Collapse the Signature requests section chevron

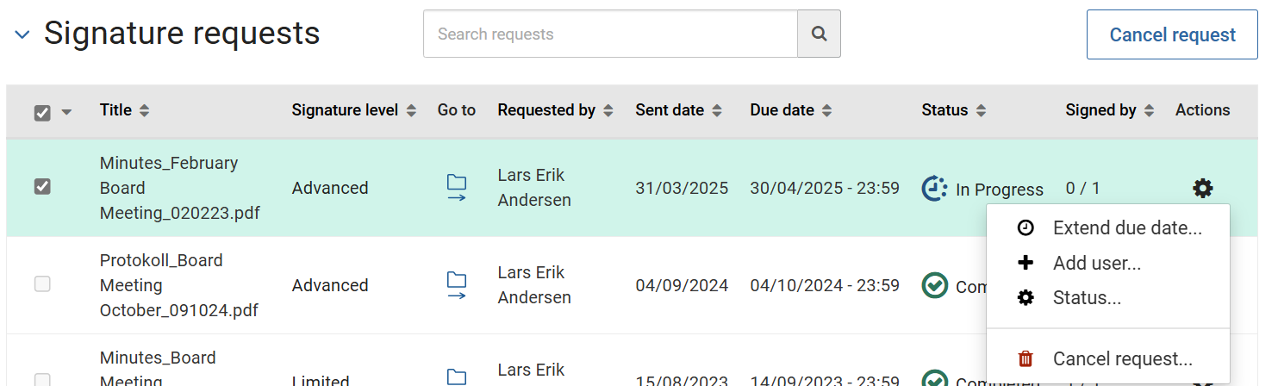coord(22,34)
